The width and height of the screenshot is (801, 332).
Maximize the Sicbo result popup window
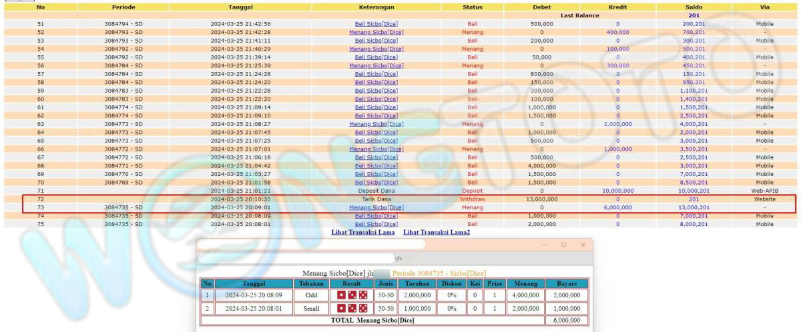[563, 245]
